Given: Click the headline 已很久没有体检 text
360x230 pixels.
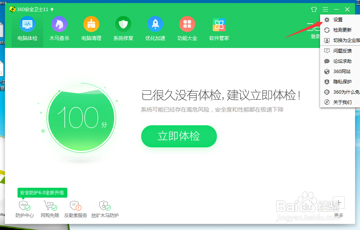Looking at the screenshot, I should coord(221,95).
